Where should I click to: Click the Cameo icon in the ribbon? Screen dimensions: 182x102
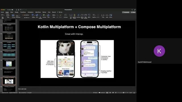click(111, 15)
